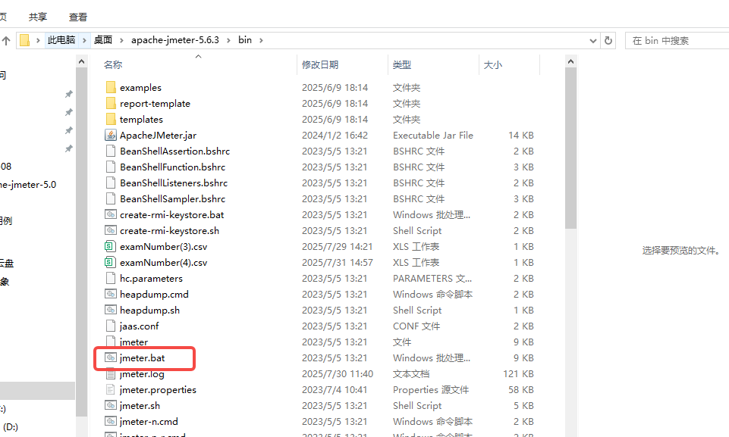
Task: Open the address bar history dropdown
Action: [x=592, y=40]
